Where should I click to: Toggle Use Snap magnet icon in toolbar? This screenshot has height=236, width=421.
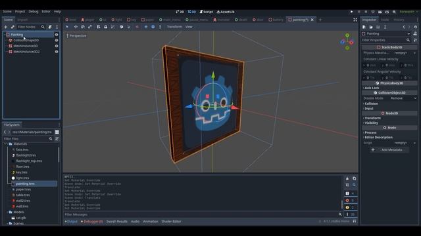click(x=129, y=27)
